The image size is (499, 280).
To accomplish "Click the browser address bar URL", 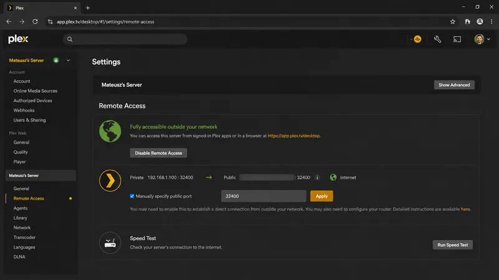I will [x=105, y=22].
